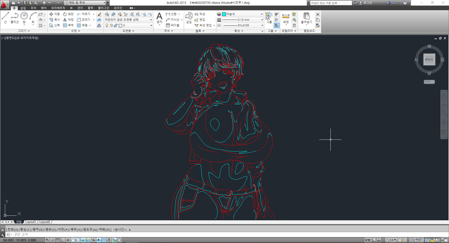Click the Insert block (삽입) icon
This screenshot has width=449, height=243.
(189, 17)
